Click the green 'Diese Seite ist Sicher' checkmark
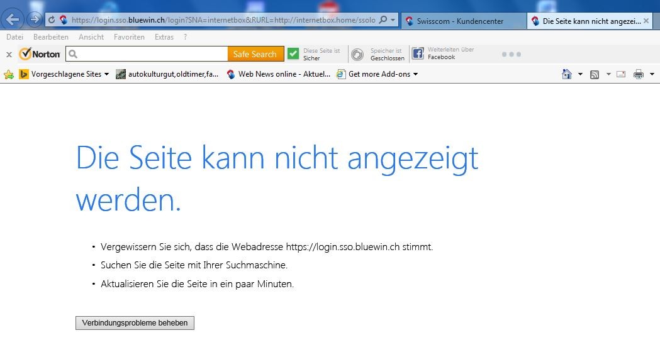Image resolution: width=660 pixels, height=345 pixels. (x=293, y=54)
